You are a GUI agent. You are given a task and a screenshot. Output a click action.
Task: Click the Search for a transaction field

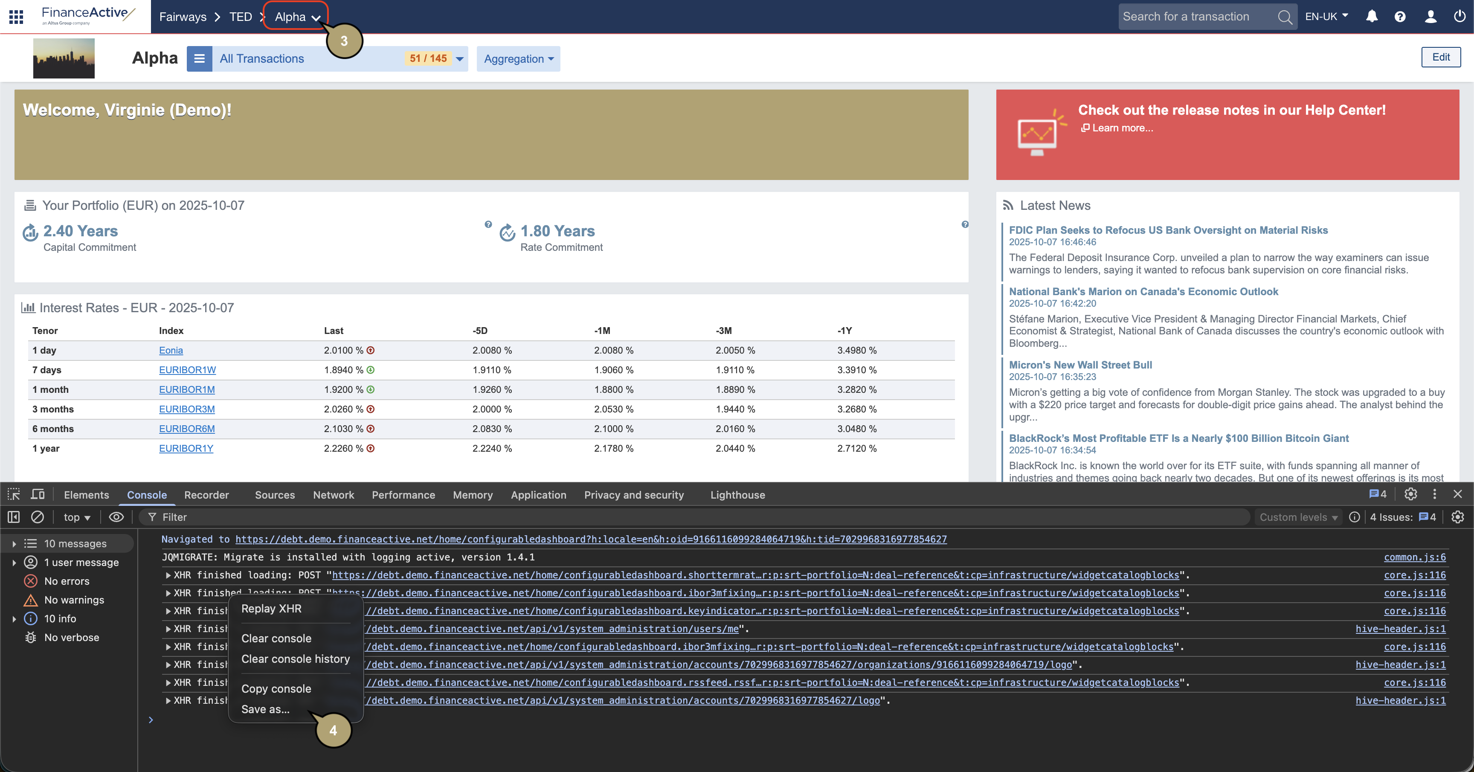coord(1196,17)
